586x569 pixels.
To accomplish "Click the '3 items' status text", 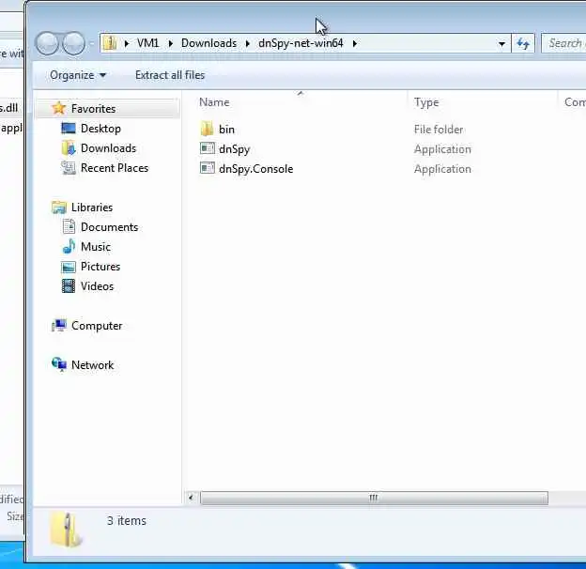I will [x=127, y=521].
